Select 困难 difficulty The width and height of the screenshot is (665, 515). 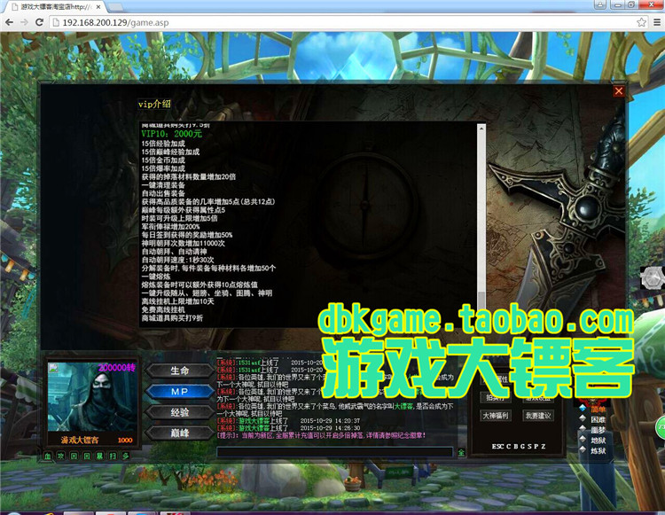pos(598,419)
